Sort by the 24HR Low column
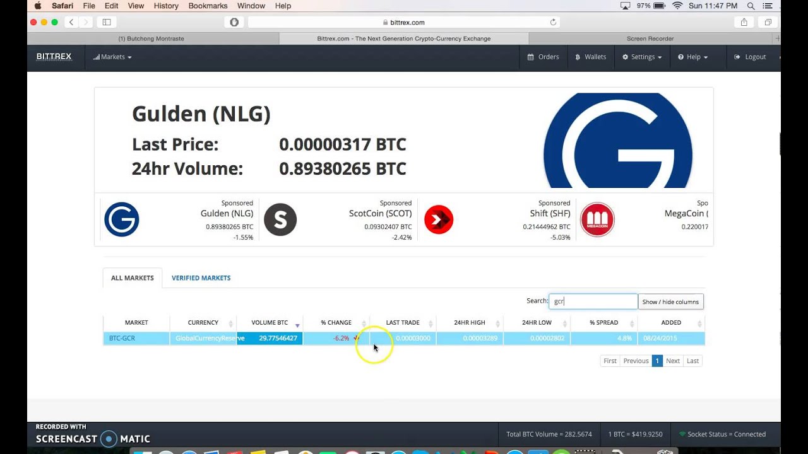This screenshot has width=808, height=454. [x=537, y=323]
